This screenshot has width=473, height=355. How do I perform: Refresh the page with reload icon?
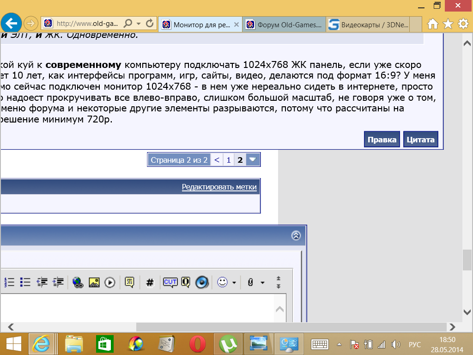[x=149, y=23]
